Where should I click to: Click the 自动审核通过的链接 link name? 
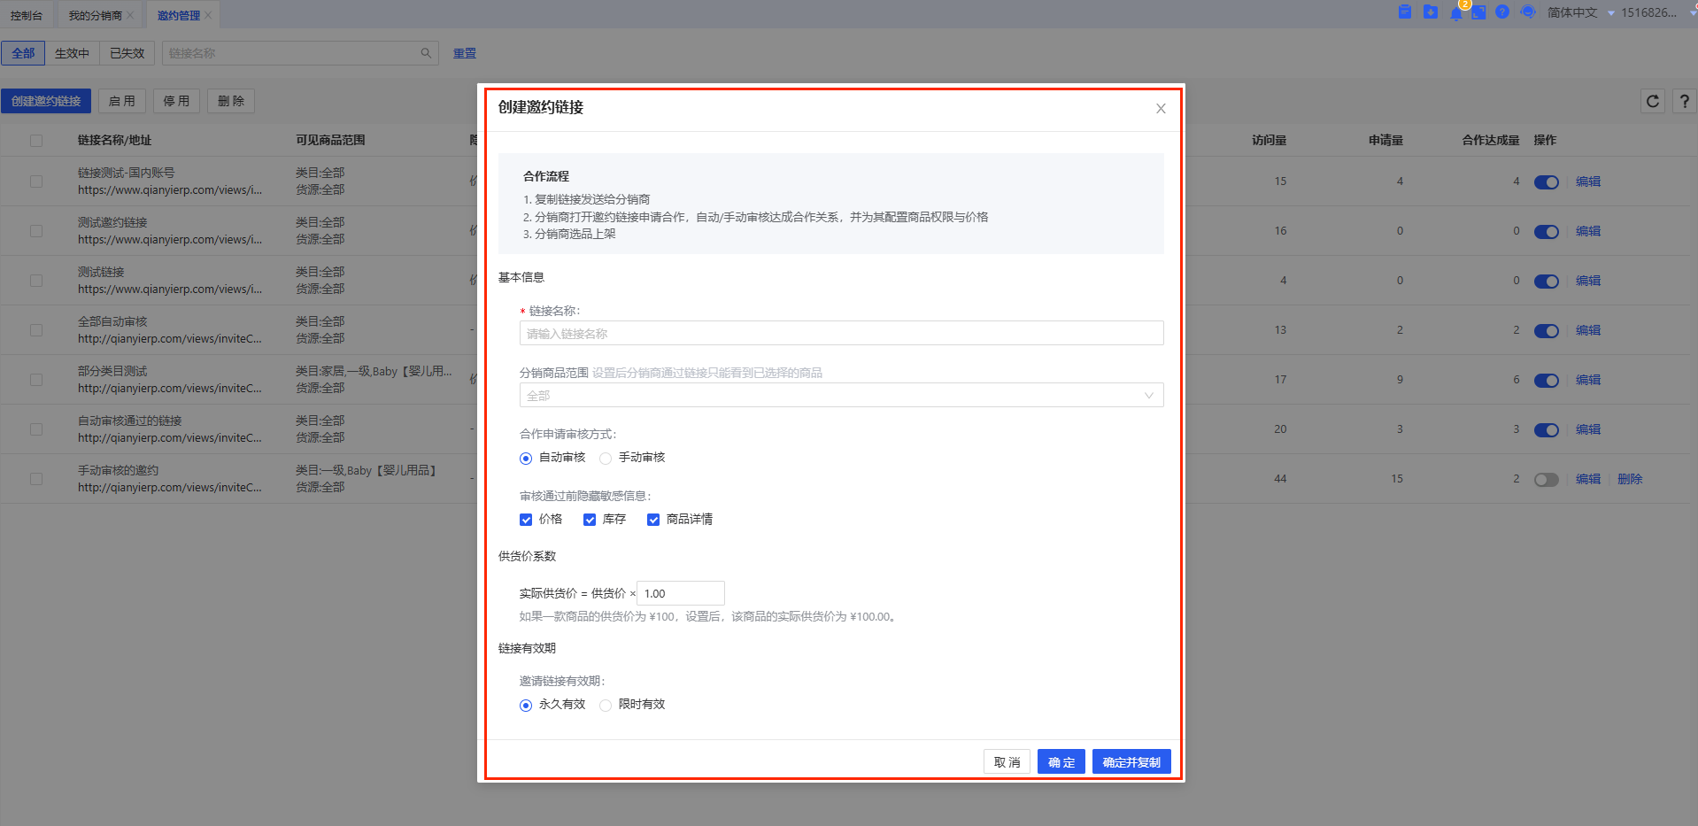point(129,421)
